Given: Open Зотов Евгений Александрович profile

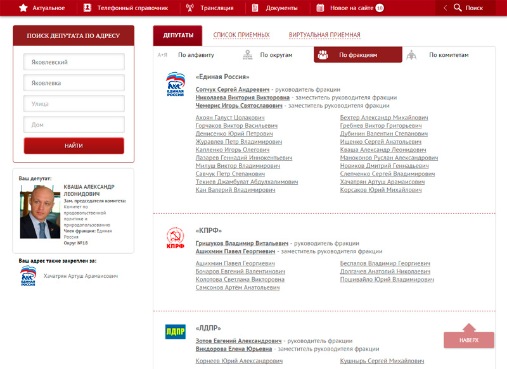Looking at the screenshot, I should click(239, 341).
